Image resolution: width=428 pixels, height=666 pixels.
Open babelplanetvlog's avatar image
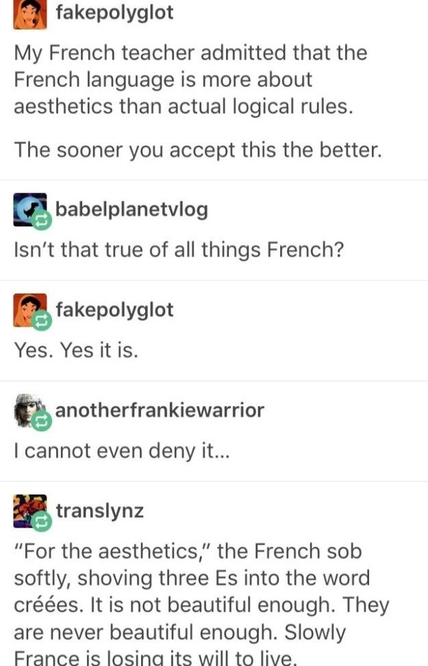tap(30, 209)
